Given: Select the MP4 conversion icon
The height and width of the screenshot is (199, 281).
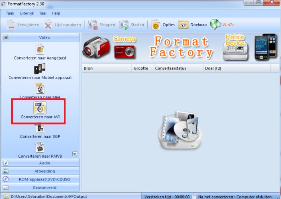Looking at the screenshot, I should (x=40, y=88).
